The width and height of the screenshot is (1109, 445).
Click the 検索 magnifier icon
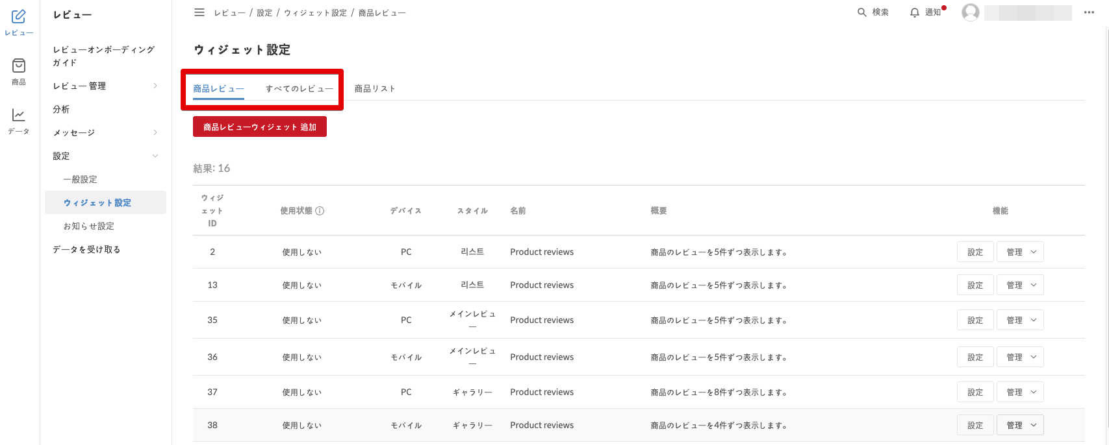(862, 12)
